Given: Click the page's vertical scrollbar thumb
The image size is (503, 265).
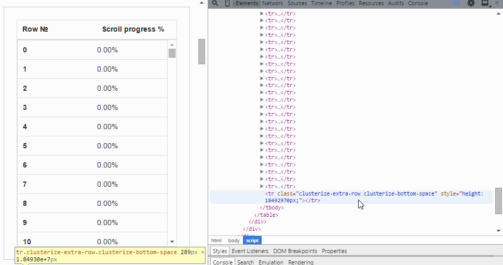Looking at the screenshot, I should tap(201, 51).
